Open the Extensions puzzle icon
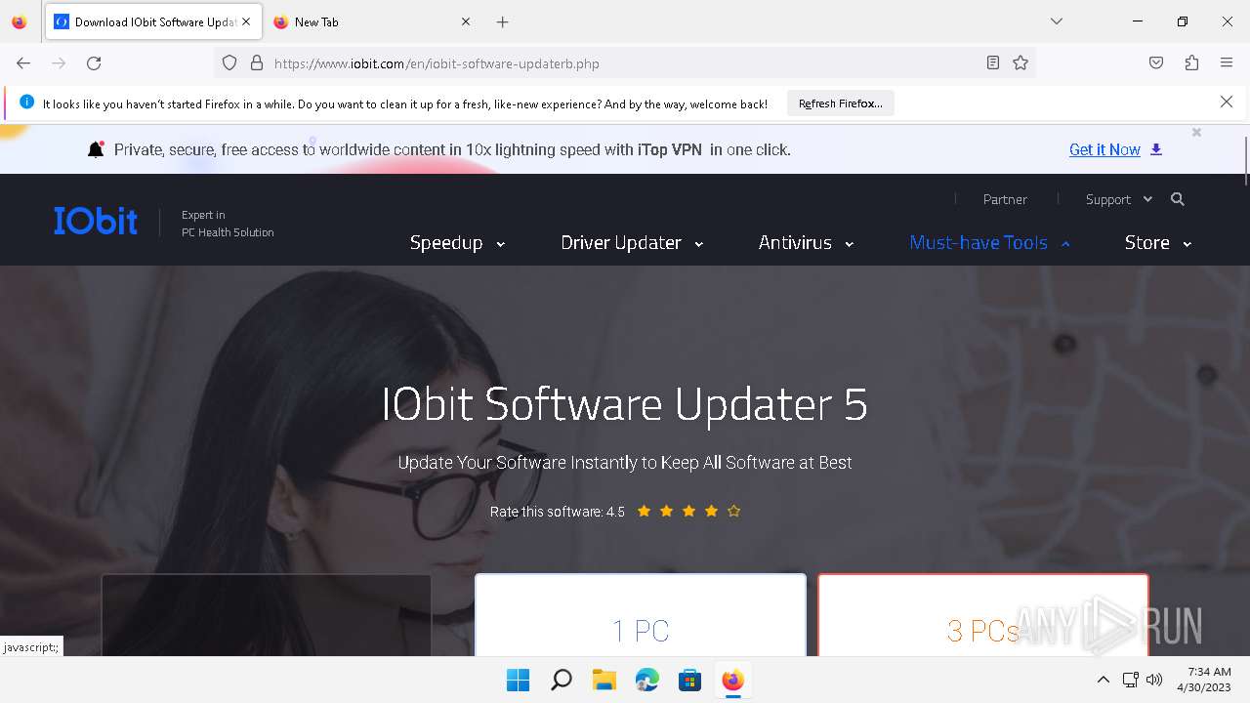 [1191, 62]
